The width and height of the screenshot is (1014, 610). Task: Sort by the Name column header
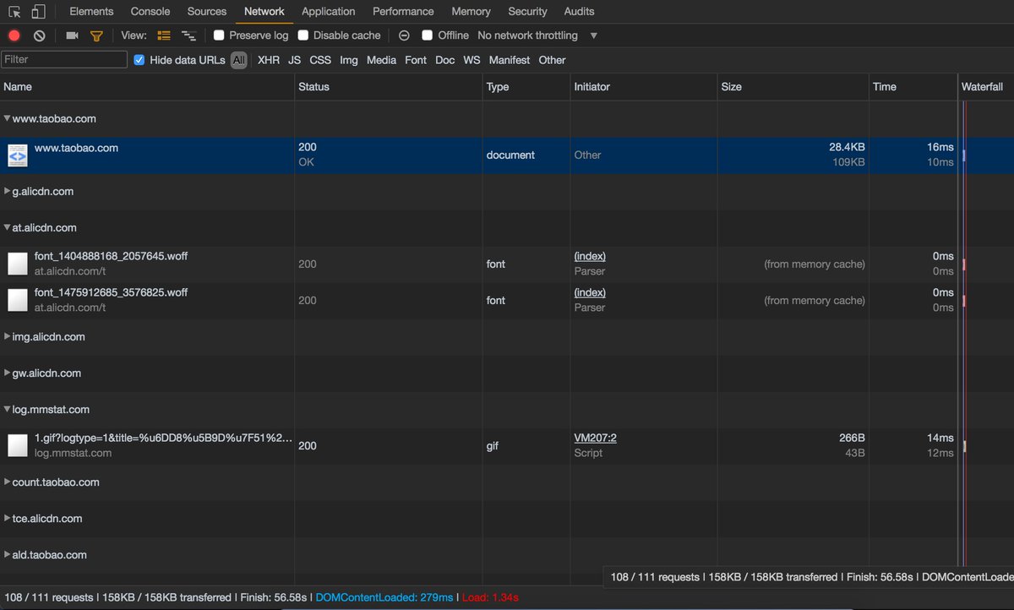coord(147,87)
